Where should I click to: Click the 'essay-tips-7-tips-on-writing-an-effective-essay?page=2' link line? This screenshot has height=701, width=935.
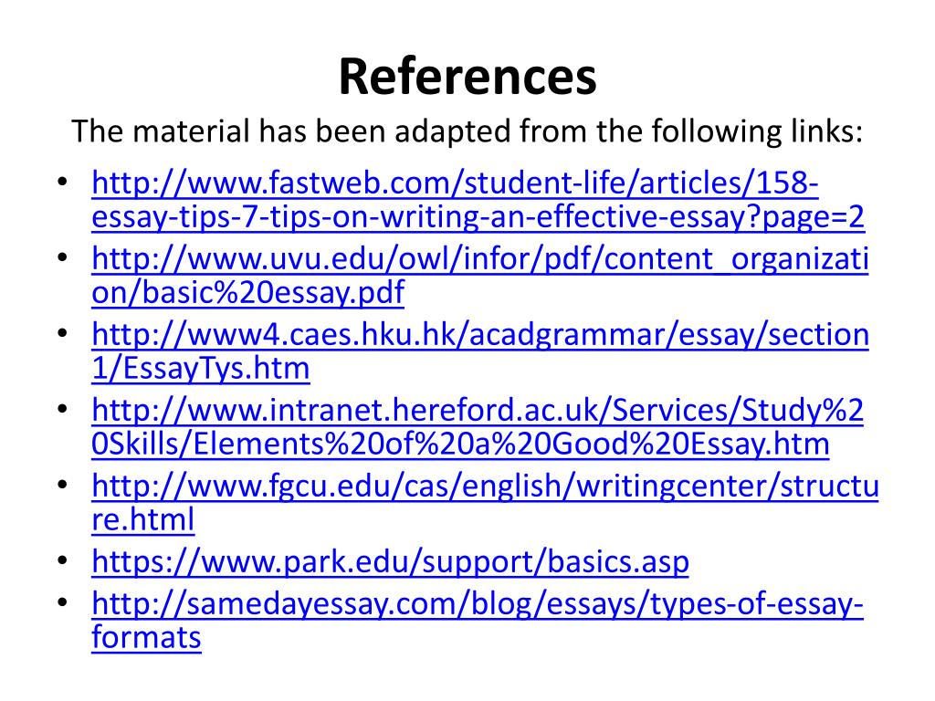click(x=478, y=217)
